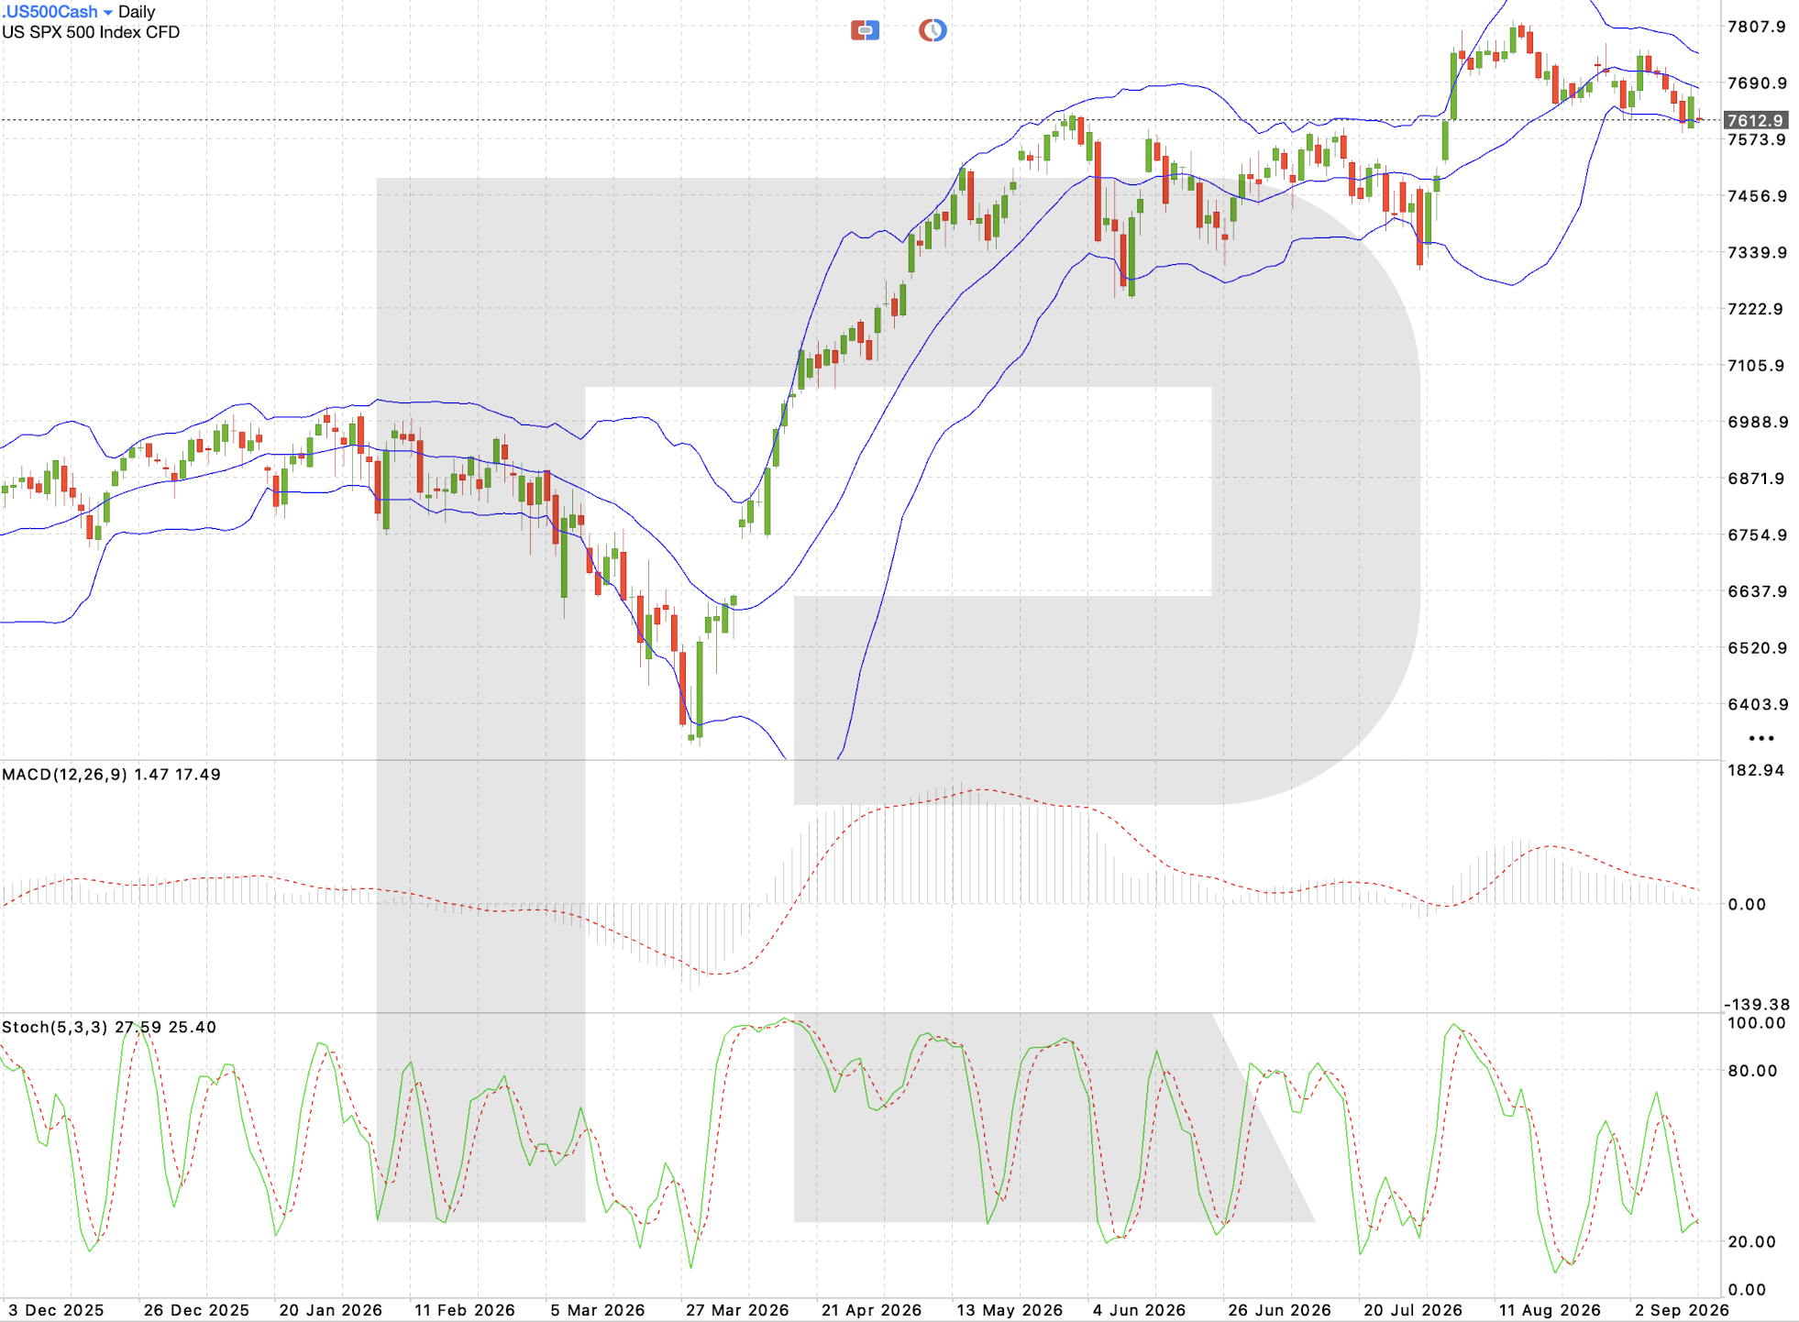Viewport: 1799px width, 1322px height.
Task: Click the 4 Jun 2026 date label
Action: coord(1139,1311)
